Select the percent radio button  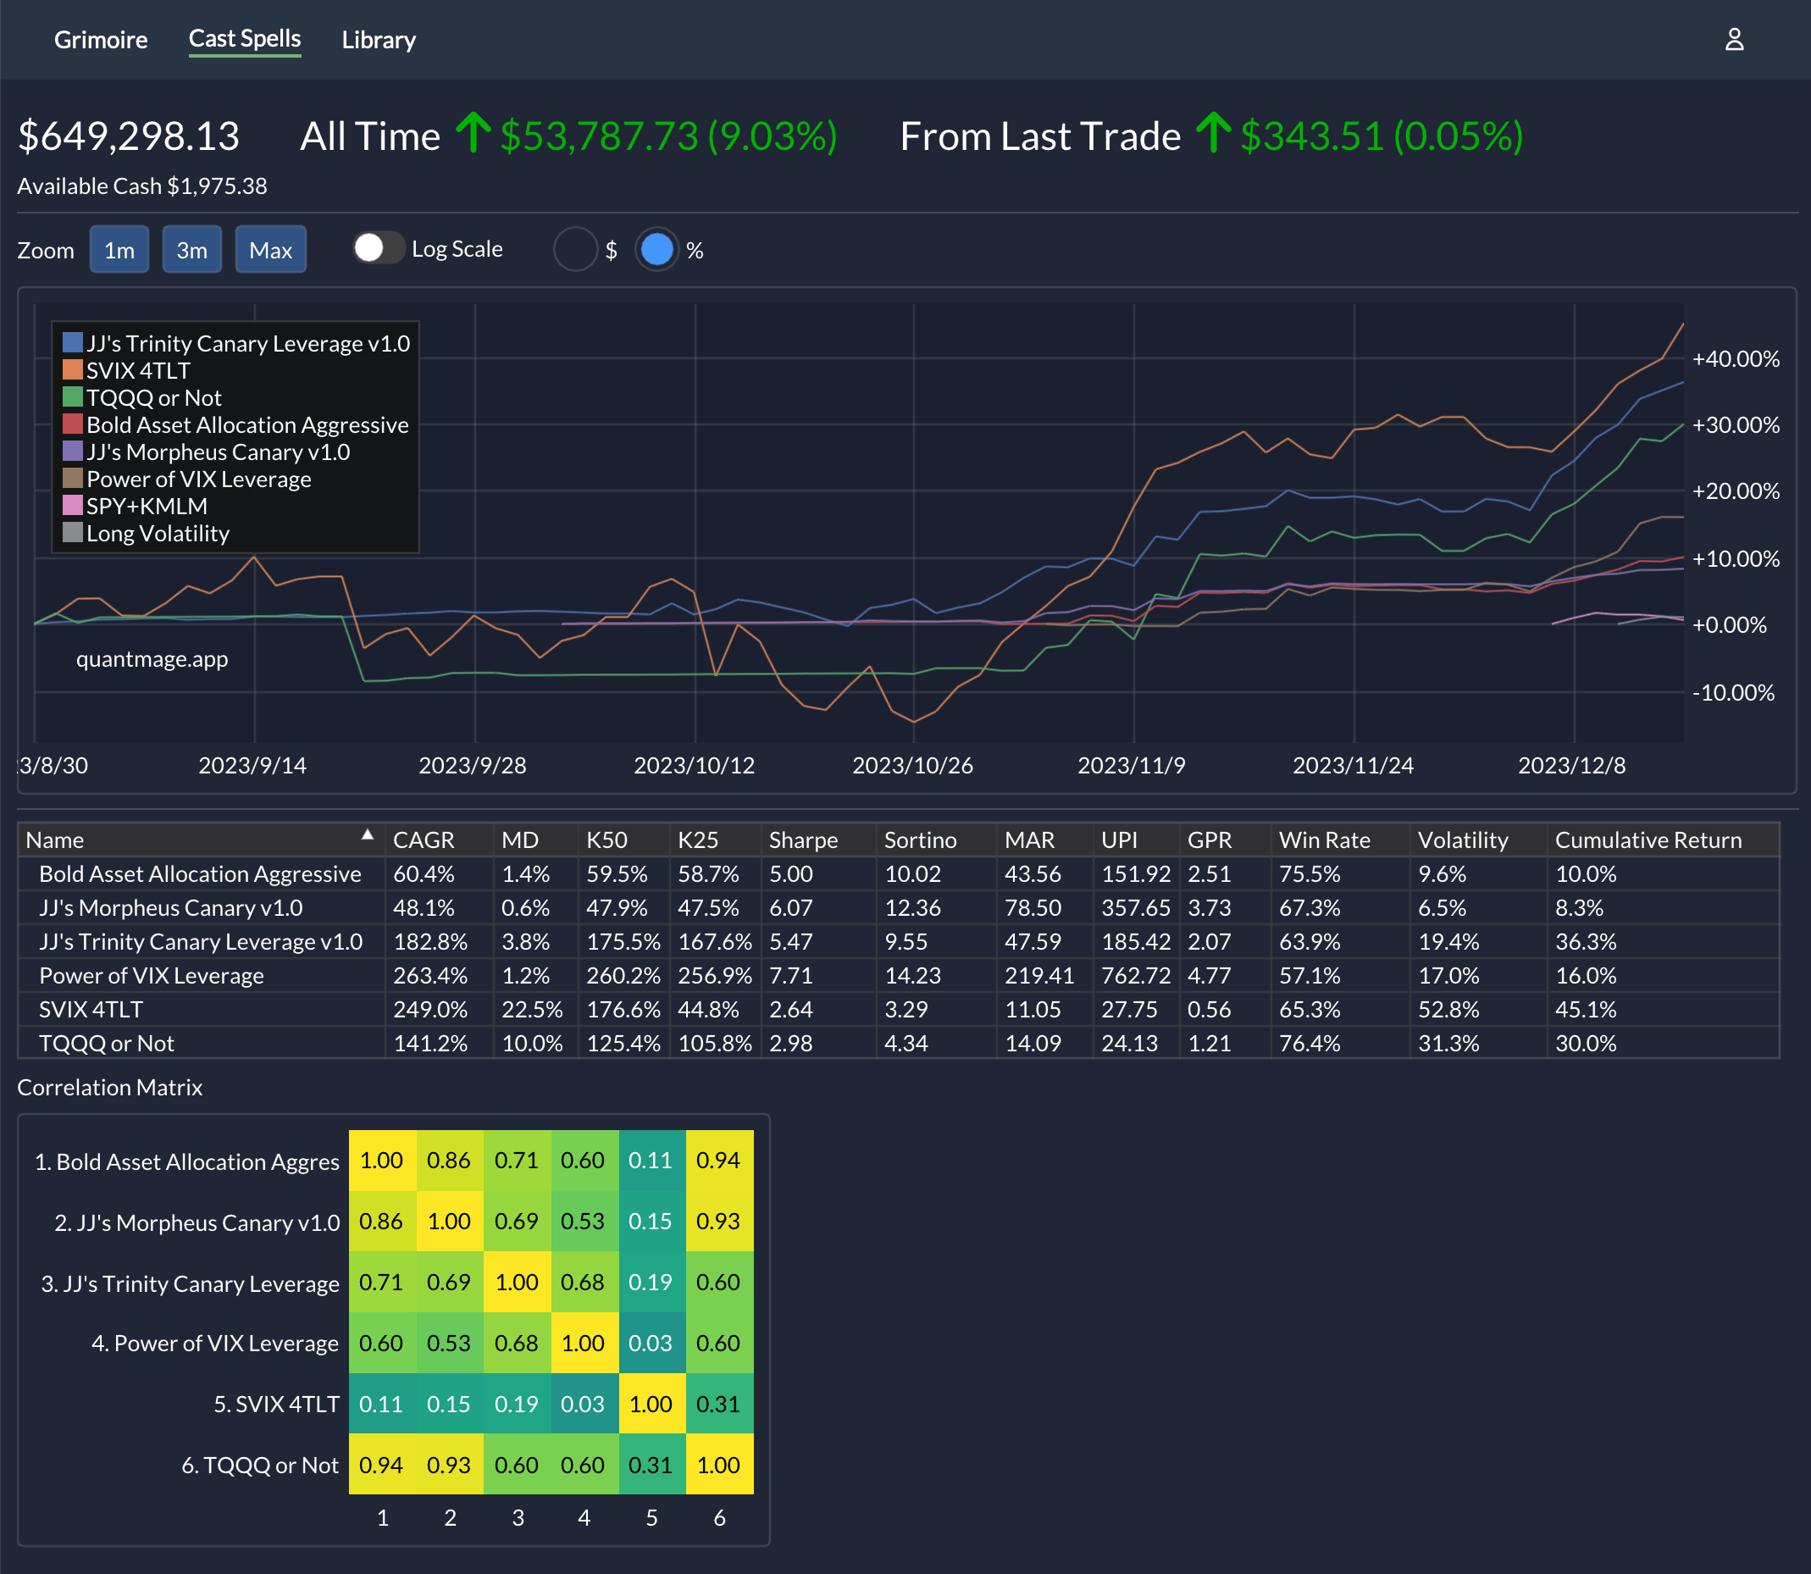[x=657, y=250]
